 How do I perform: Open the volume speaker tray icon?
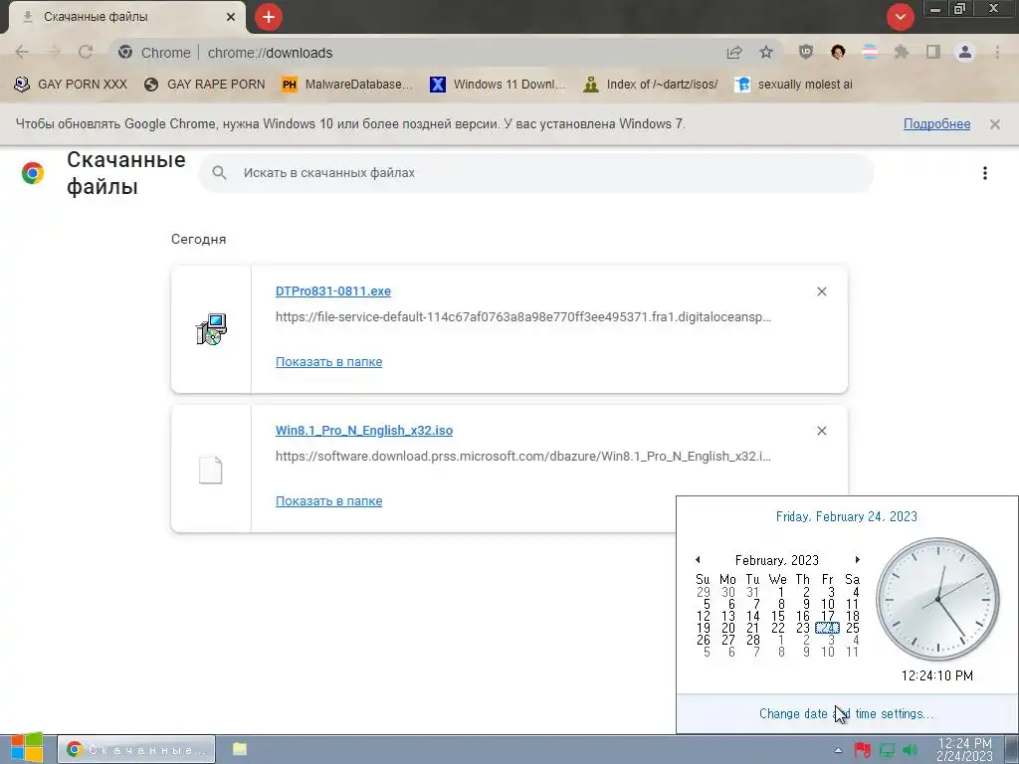910,750
